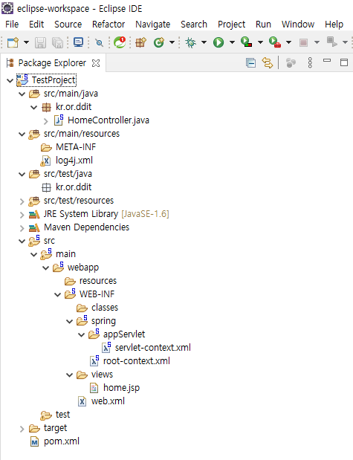Collapse the kr.or.ddit package under src/main/java

click(34, 107)
